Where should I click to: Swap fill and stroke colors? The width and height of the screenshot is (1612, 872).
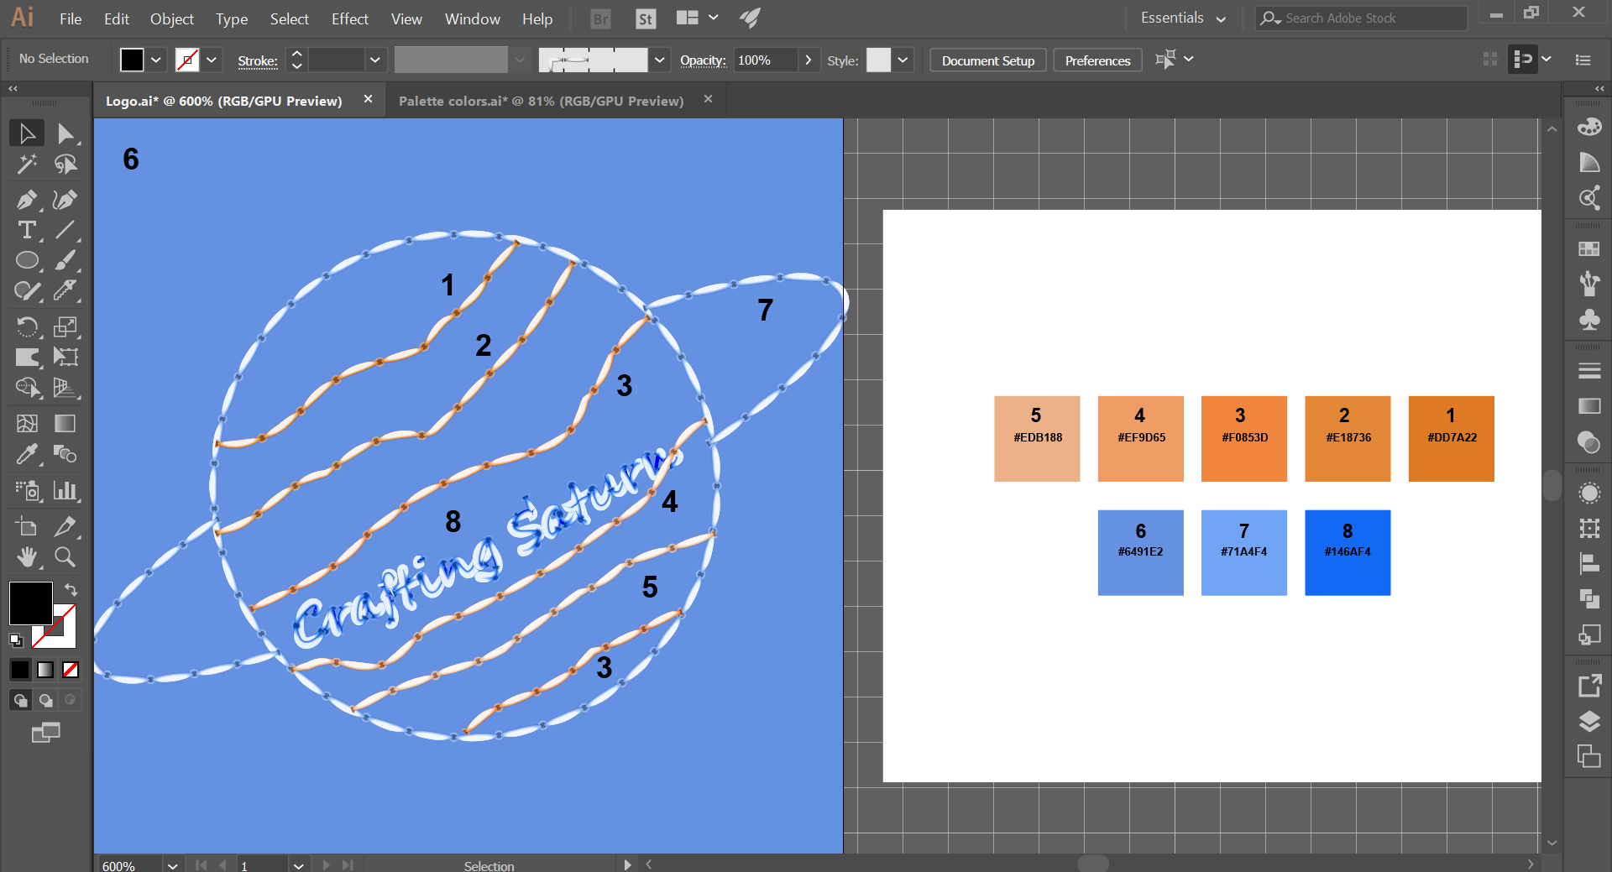tap(71, 590)
